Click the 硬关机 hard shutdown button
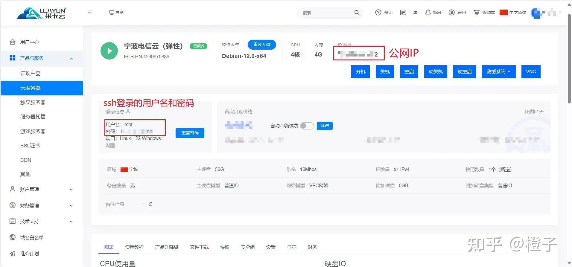Viewport: 572px width, 267px height. 436,72
